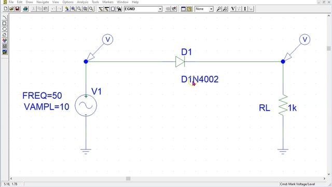Open the Setup Analysis icon
The width and height of the screenshot is (332, 187).
[183, 9]
